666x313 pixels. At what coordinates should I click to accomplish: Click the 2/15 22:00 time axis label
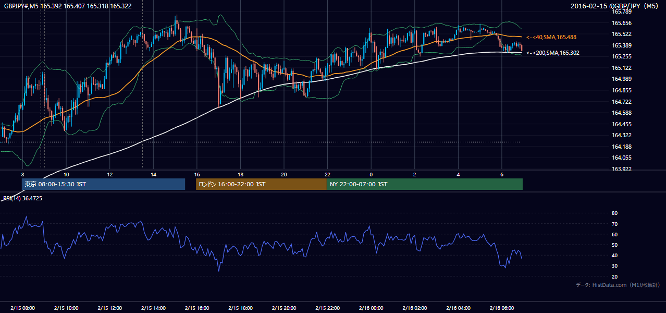point(328,308)
